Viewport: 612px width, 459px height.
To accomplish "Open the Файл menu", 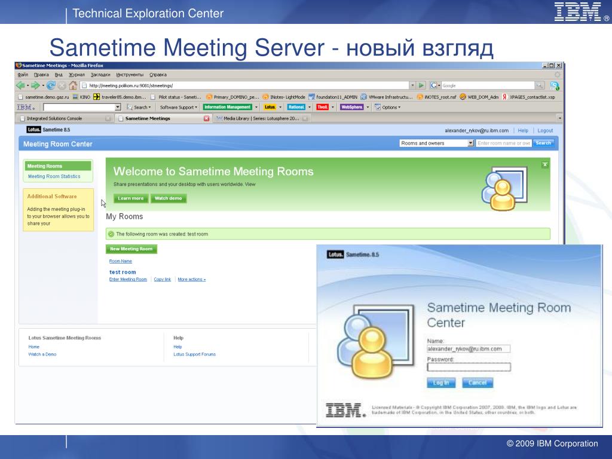I will point(23,75).
